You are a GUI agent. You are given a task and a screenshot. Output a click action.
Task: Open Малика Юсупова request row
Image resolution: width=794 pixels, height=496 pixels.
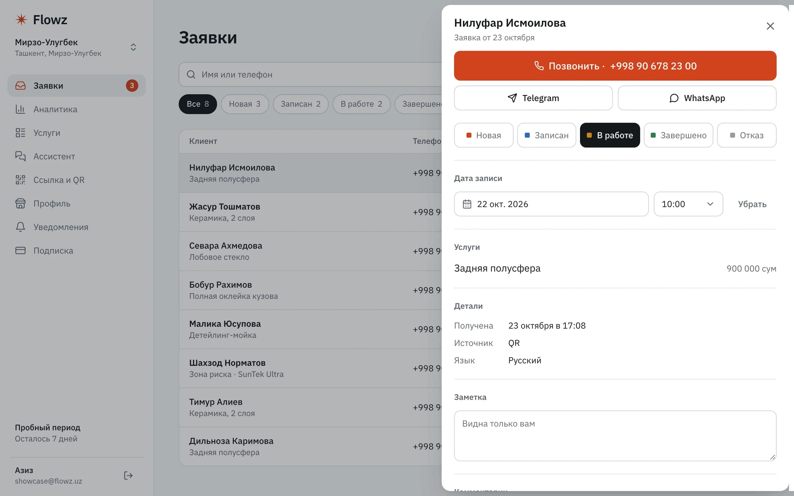coord(310,329)
